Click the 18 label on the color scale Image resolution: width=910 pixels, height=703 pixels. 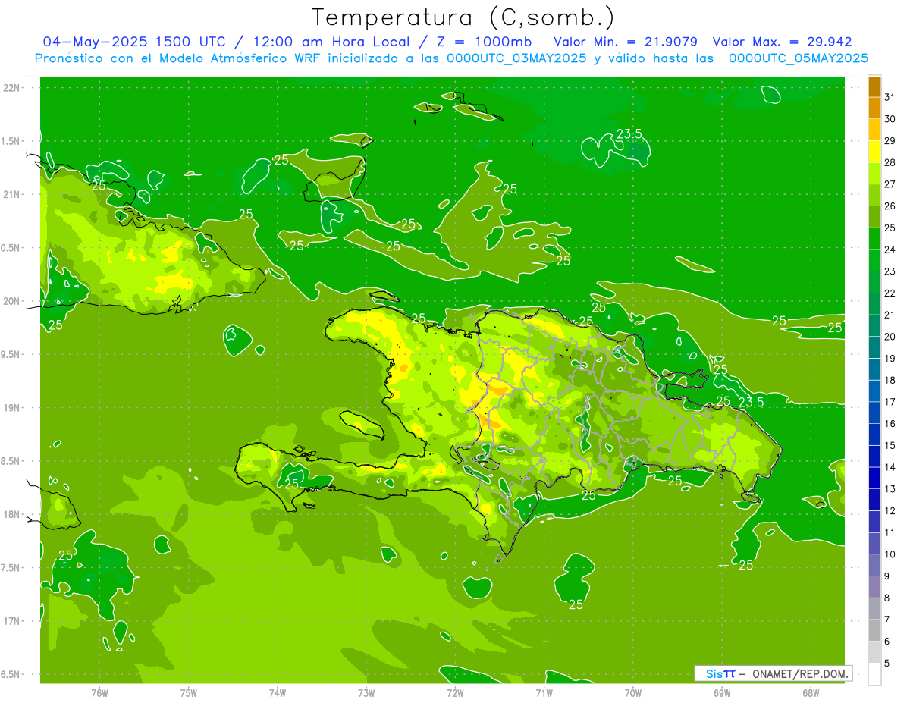coord(890,380)
